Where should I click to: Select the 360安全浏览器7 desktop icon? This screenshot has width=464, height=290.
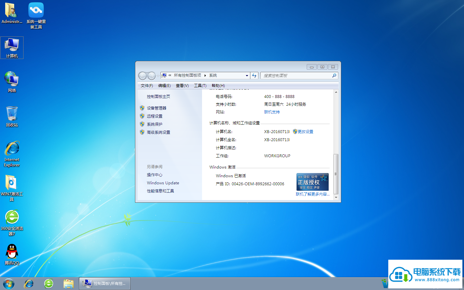12,223
